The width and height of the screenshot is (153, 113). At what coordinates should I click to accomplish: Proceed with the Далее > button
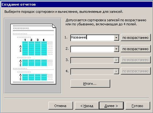pos(111,106)
